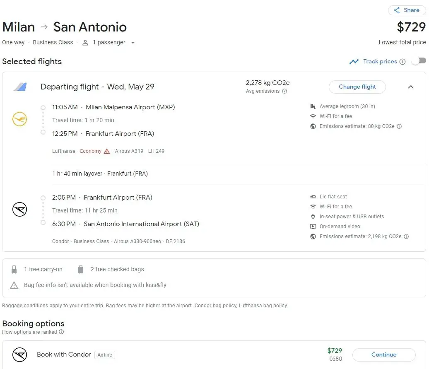Open the Condor bag policy link
429x369 pixels.
[x=215, y=306]
